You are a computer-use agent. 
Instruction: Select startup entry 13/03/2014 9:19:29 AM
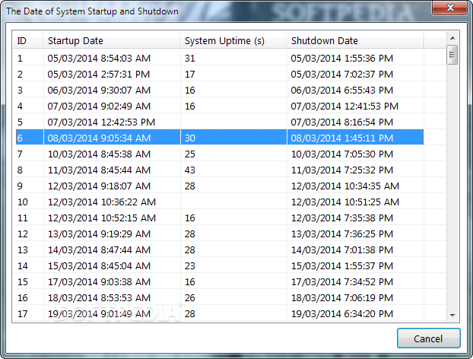click(99, 234)
